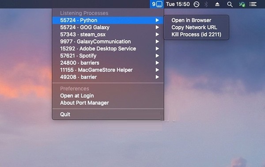The width and height of the screenshot is (265, 167).
Task: Expand submenu arrow for Adobe Desktop Service
Action: 157,49
